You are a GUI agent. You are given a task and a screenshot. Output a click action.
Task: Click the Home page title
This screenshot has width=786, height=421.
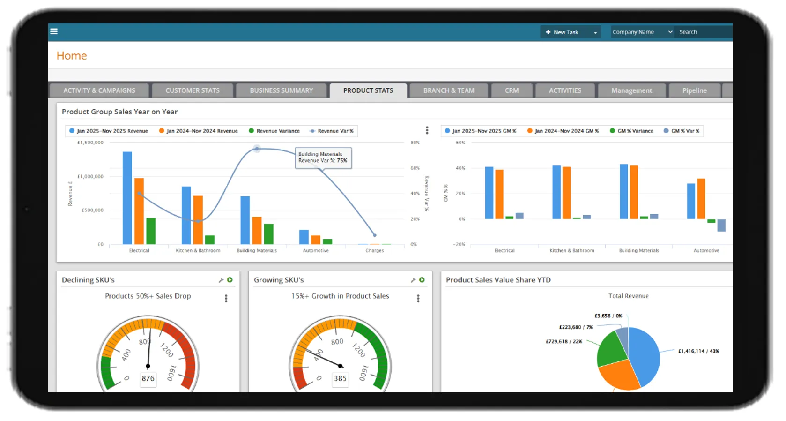point(72,56)
